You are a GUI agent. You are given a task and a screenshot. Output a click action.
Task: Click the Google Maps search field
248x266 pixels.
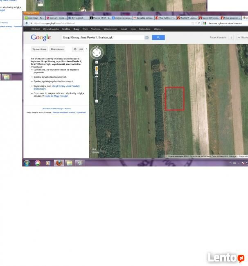(x=103, y=38)
